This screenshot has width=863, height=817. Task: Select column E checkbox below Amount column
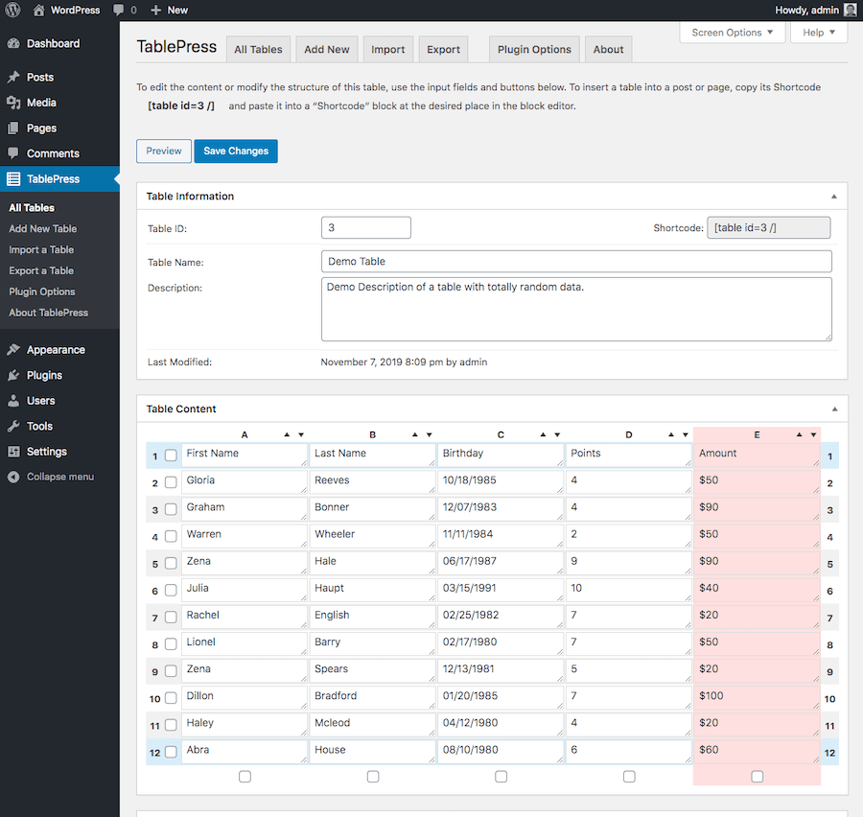pyautogui.click(x=758, y=777)
